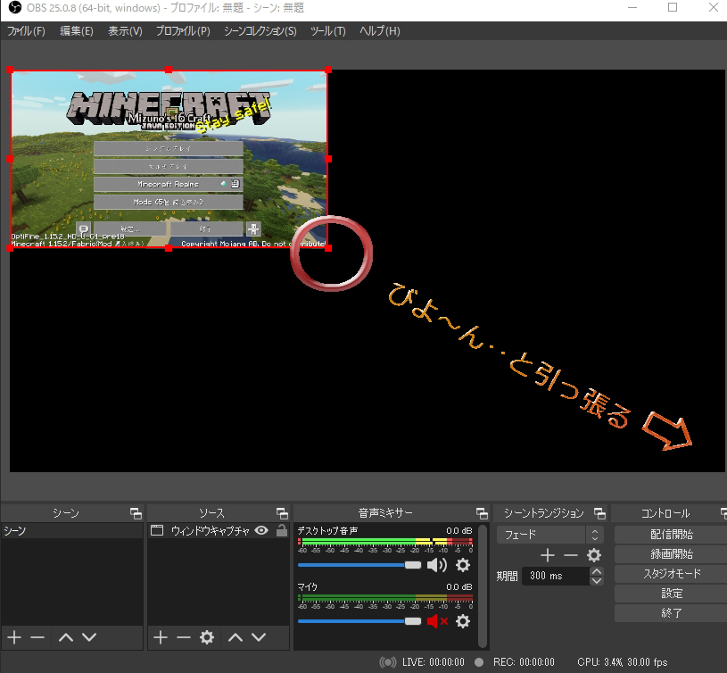The height and width of the screenshot is (673, 727).
Task: Click the OBS logo in title bar
Action: click(x=15, y=8)
